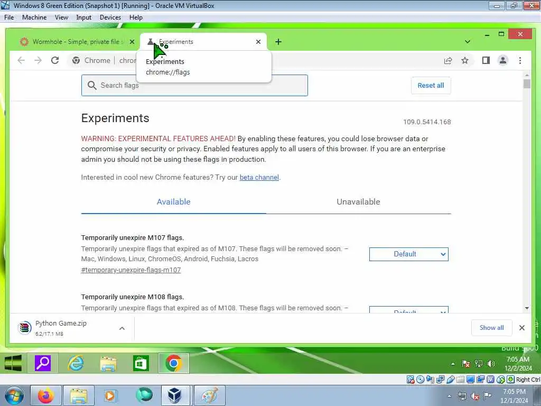Screen dimensions: 541x406
Task: Select the Unavailable tab
Action: [359, 202]
